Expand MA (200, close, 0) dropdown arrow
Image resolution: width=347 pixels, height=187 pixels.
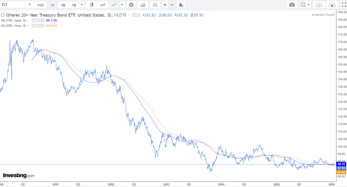28,26
